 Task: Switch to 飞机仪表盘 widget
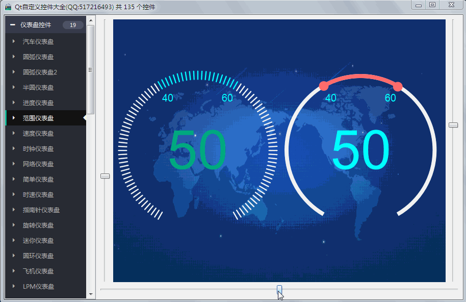[38, 271]
